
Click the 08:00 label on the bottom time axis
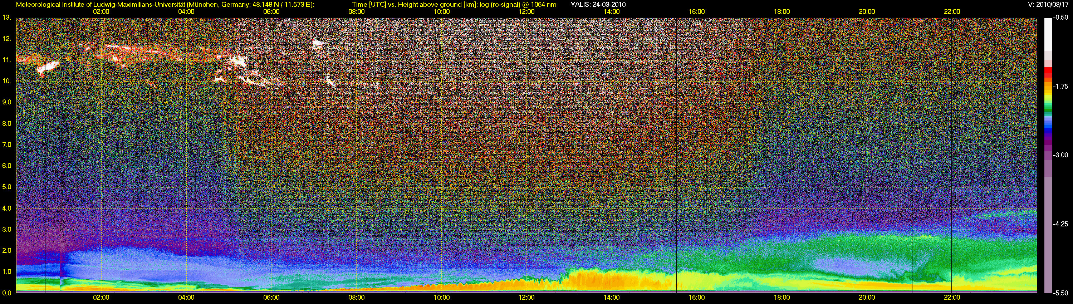(x=357, y=297)
